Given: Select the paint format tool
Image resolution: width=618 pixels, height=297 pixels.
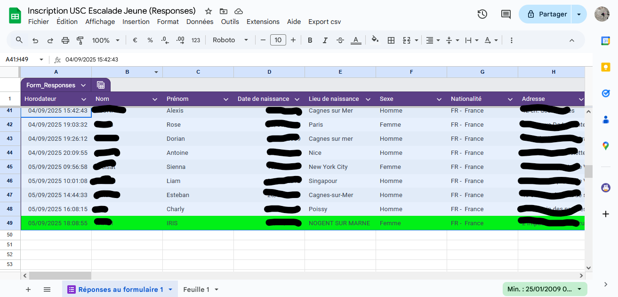Looking at the screenshot, I should (x=80, y=40).
